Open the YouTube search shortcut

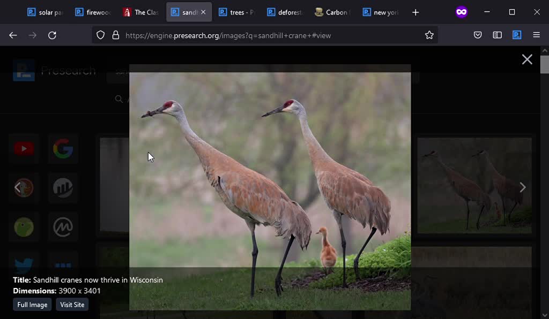point(24,149)
